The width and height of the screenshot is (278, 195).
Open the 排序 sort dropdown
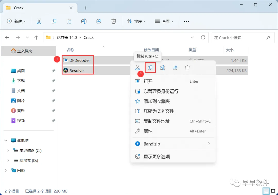[x=136, y=21]
